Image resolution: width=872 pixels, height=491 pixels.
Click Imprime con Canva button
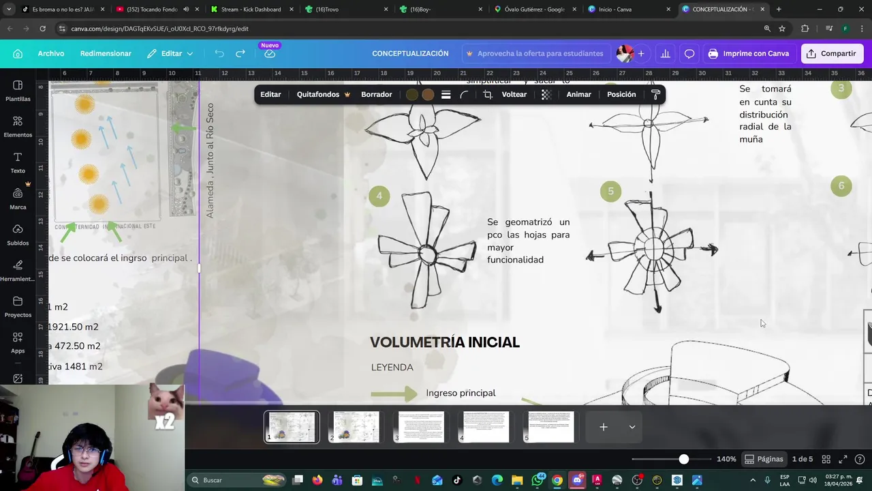(x=749, y=54)
